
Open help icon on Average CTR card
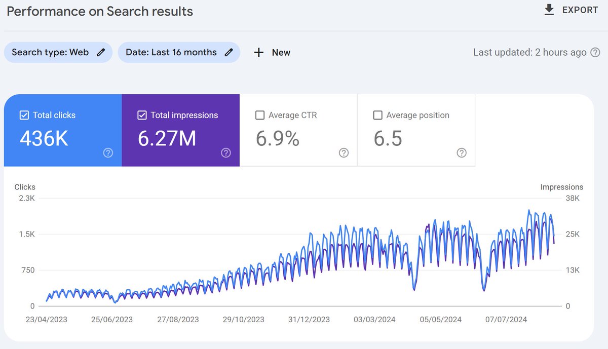344,152
